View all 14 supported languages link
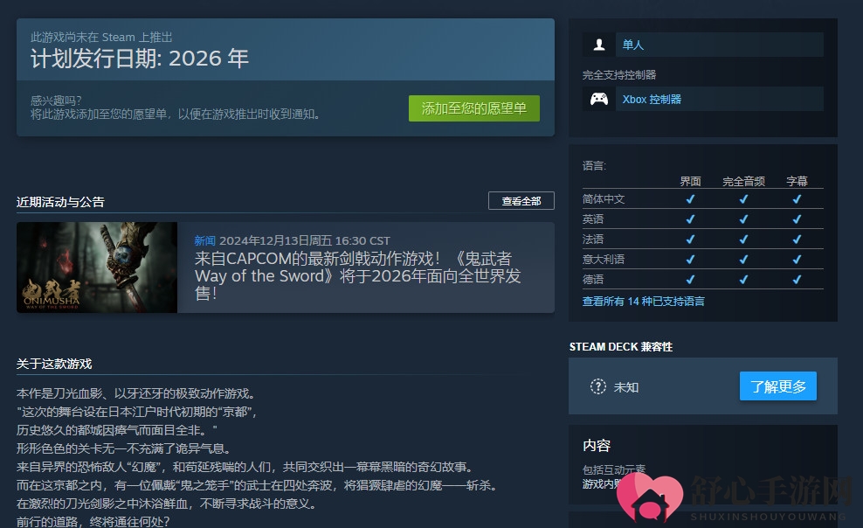Screen dimensions: 863x528 click(644, 302)
